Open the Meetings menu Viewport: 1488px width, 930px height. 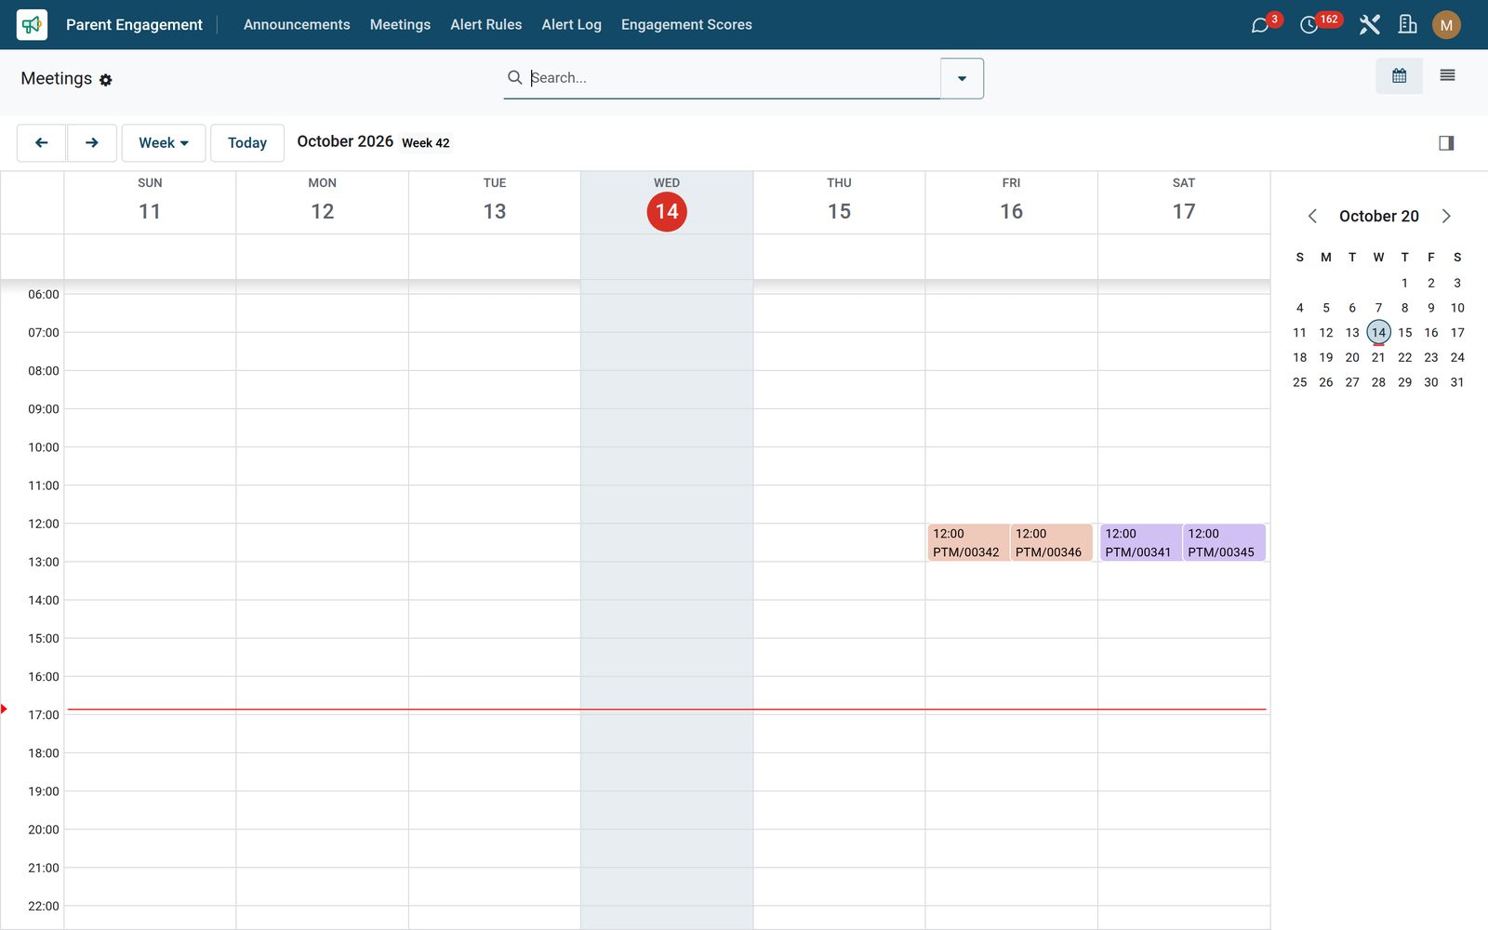pos(400,25)
